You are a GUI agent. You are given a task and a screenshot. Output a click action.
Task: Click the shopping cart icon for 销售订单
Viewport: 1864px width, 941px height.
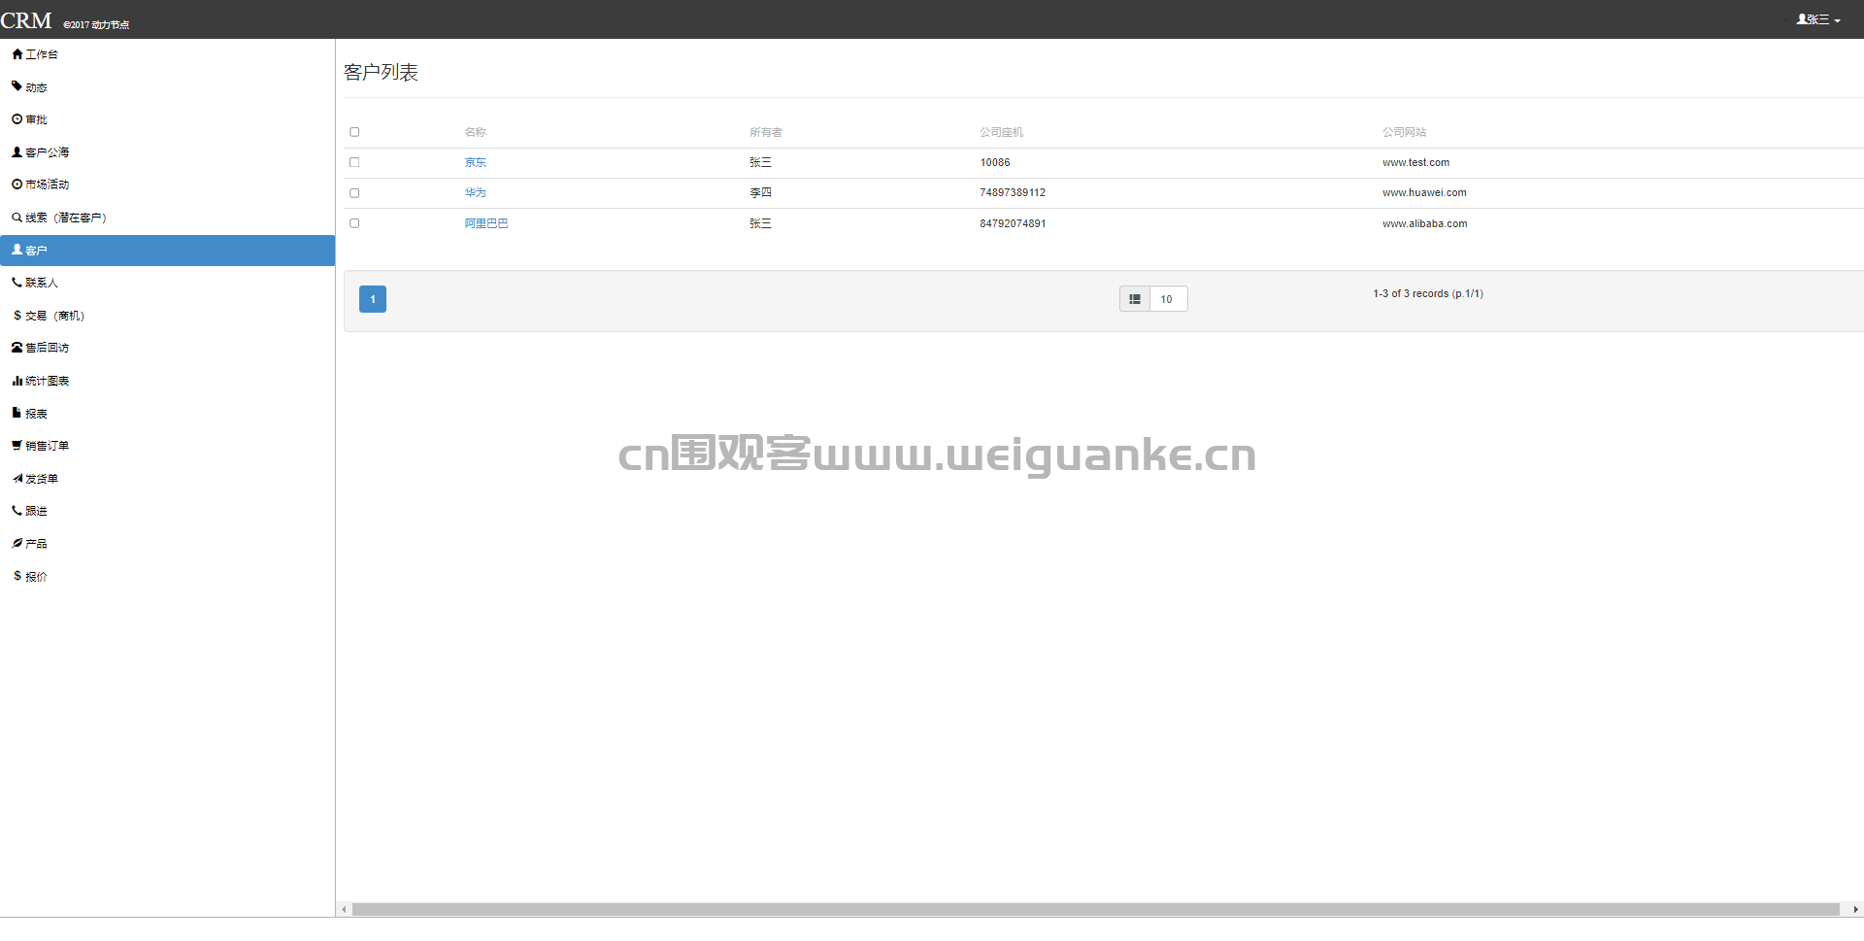point(17,446)
